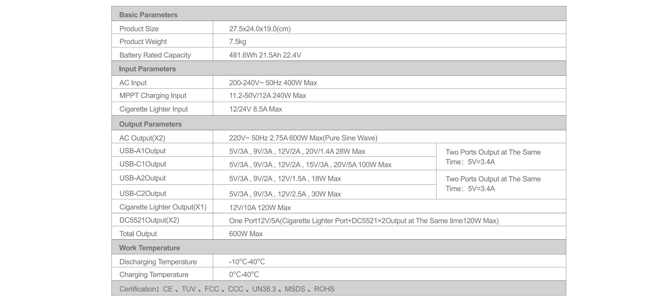Image resolution: width=665 pixels, height=300 pixels.
Task: Click the Total Output 600W Max value
Action: (245, 234)
